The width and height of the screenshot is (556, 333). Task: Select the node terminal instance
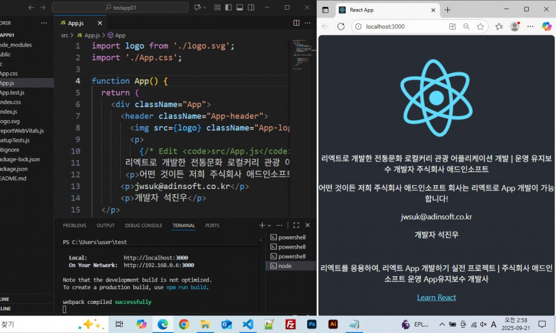click(x=291, y=266)
